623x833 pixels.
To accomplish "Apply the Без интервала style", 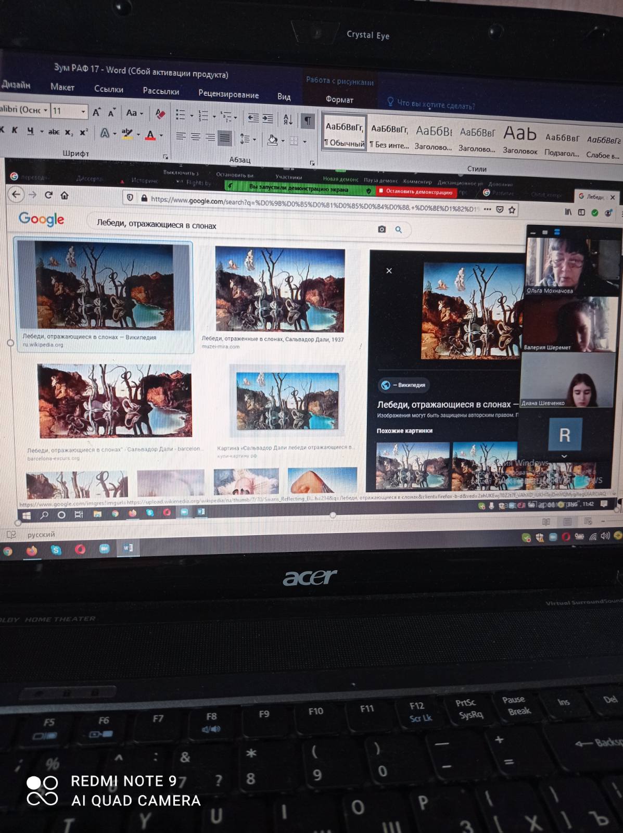I will [389, 136].
